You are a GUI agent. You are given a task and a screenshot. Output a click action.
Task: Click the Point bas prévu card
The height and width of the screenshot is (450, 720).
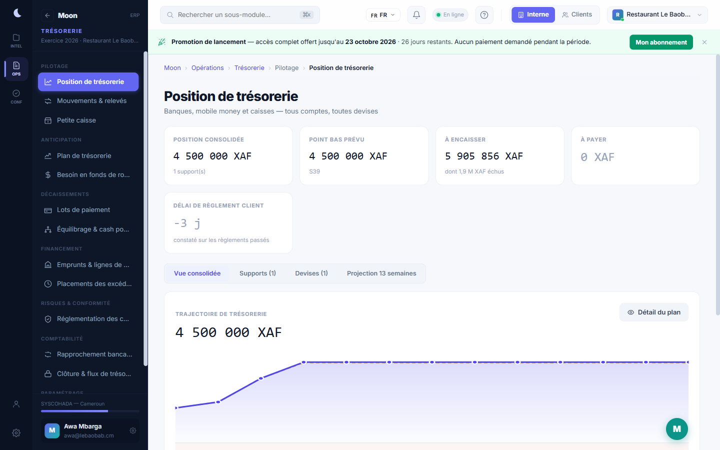coord(364,155)
